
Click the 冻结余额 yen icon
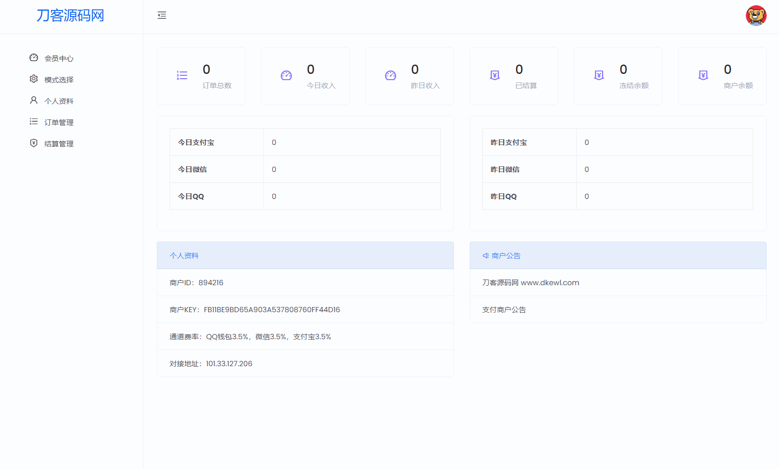(599, 75)
